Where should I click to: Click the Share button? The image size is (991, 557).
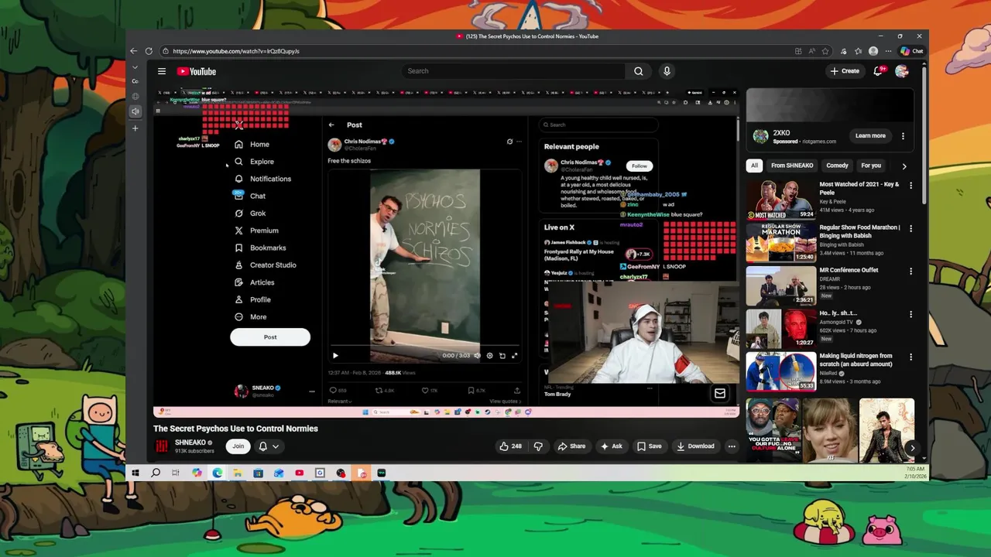(x=571, y=446)
